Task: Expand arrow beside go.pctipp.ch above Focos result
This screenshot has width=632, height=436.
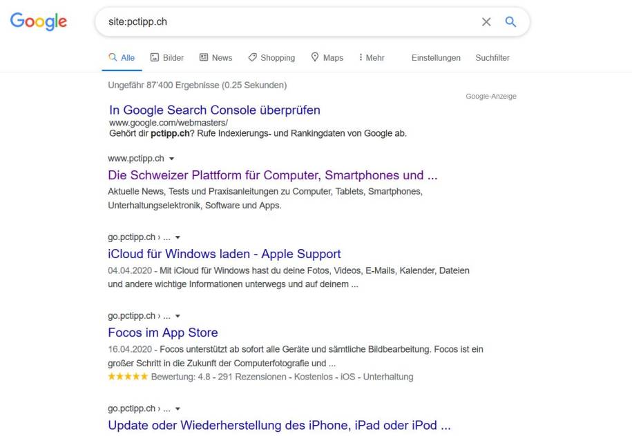Action: click(178, 316)
